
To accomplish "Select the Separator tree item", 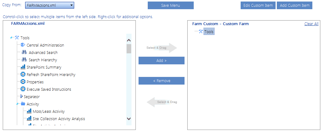I will 32,97.
